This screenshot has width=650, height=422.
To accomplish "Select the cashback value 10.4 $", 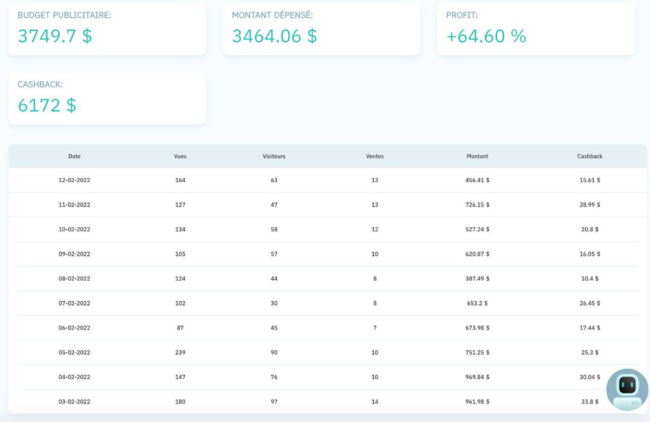I will 590,279.
